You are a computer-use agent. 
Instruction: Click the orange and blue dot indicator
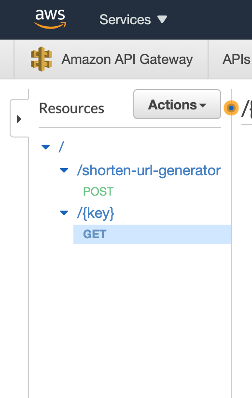click(231, 108)
